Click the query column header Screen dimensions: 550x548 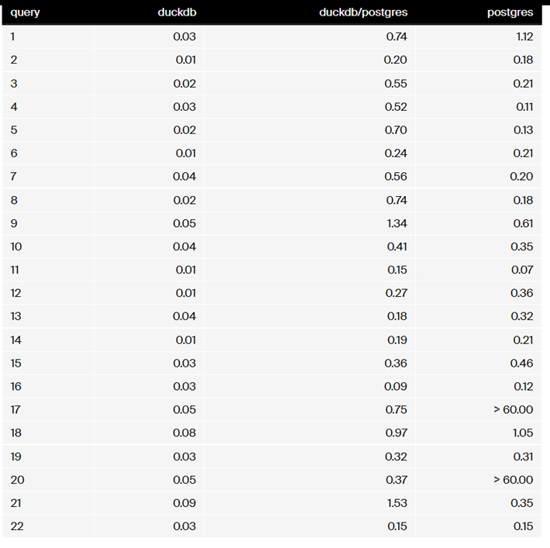tap(26, 12)
